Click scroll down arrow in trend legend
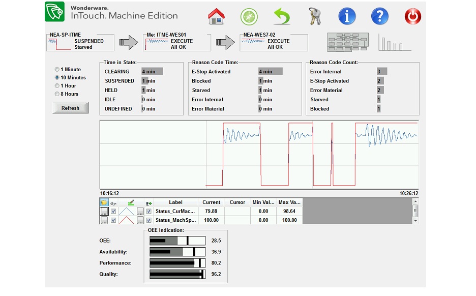 tap(415, 221)
